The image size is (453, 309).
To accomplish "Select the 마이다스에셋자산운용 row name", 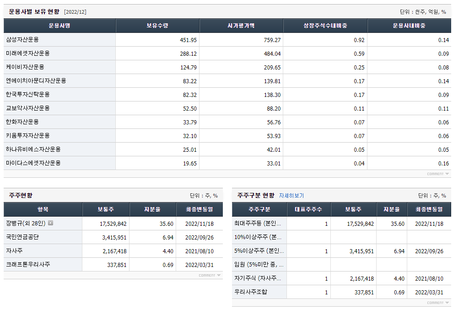I will coord(33,163).
